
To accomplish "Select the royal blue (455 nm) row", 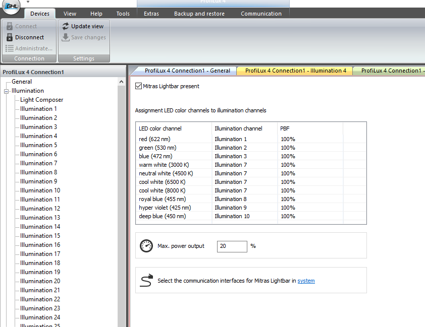I will (x=251, y=199).
